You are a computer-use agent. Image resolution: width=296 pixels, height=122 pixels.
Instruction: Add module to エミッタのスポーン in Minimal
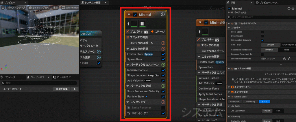163,43
